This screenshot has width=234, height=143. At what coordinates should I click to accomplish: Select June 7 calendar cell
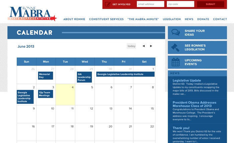point(124,94)
